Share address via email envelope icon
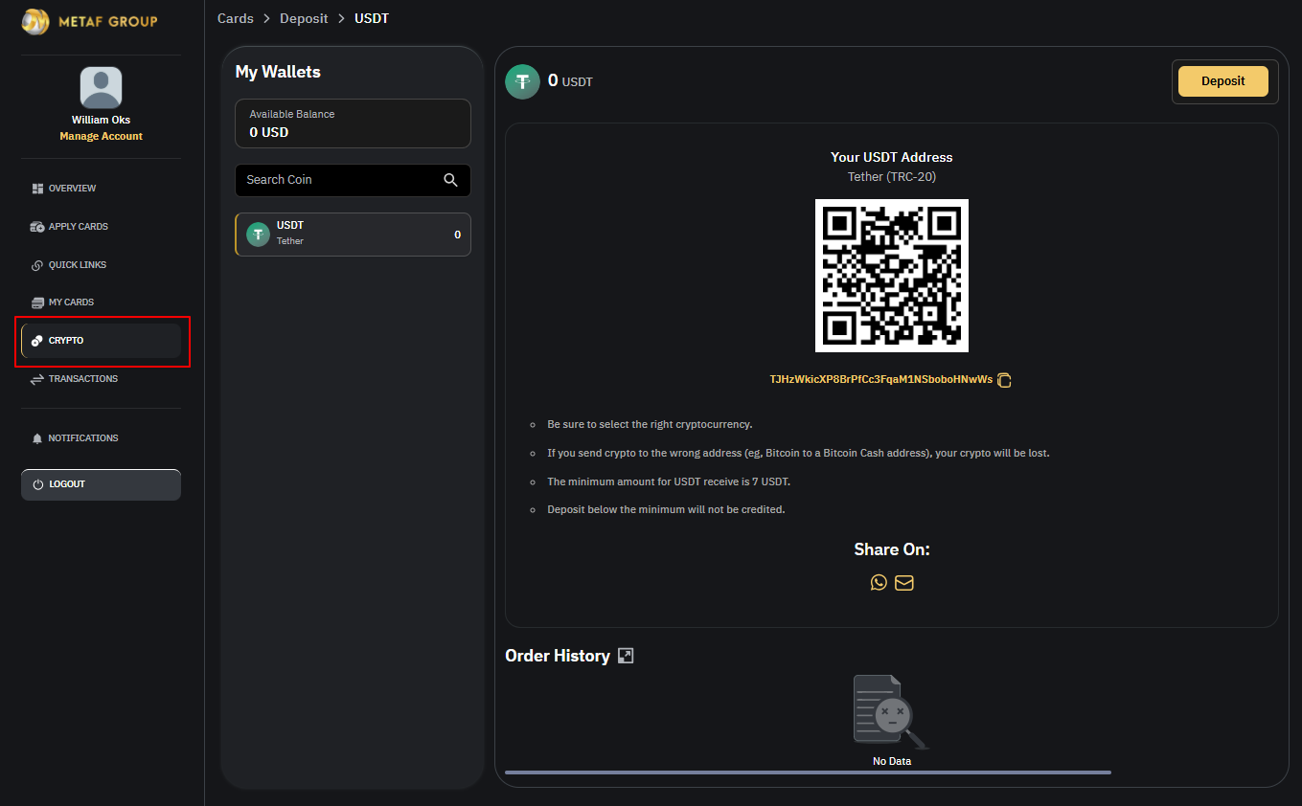The height and width of the screenshot is (806, 1302). (903, 582)
